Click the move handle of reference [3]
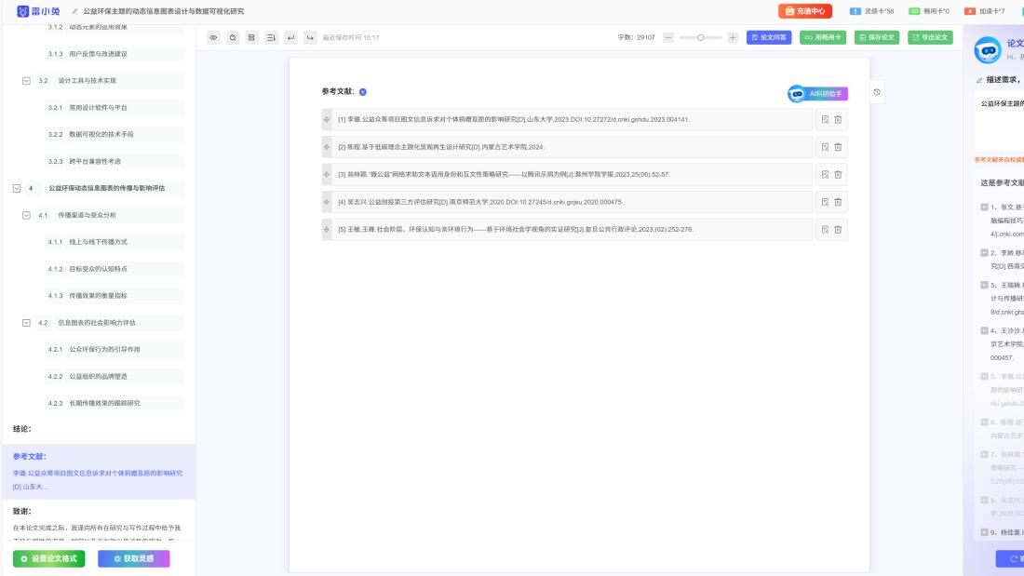 tap(327, 174)
